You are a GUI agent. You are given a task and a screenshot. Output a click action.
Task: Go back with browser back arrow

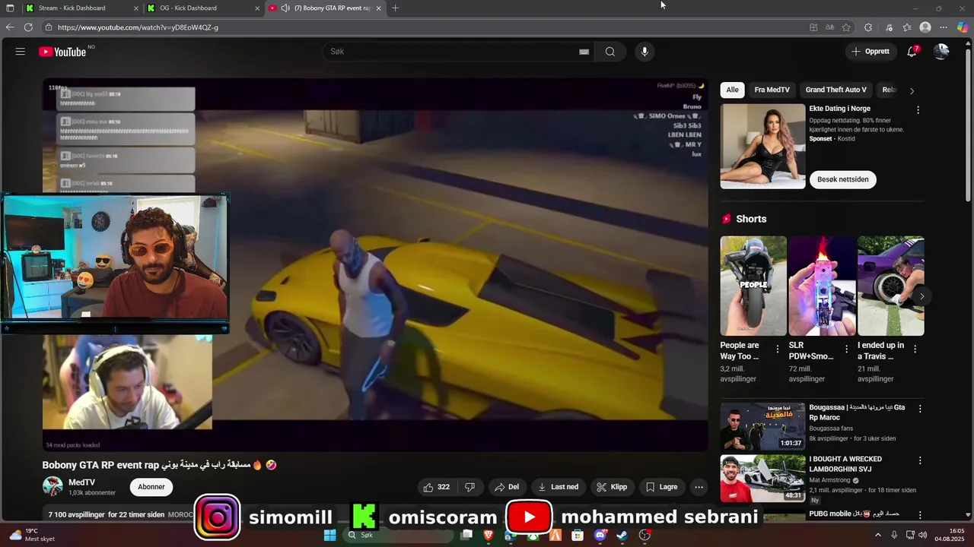pyautogui.click(x=10, y=27)
